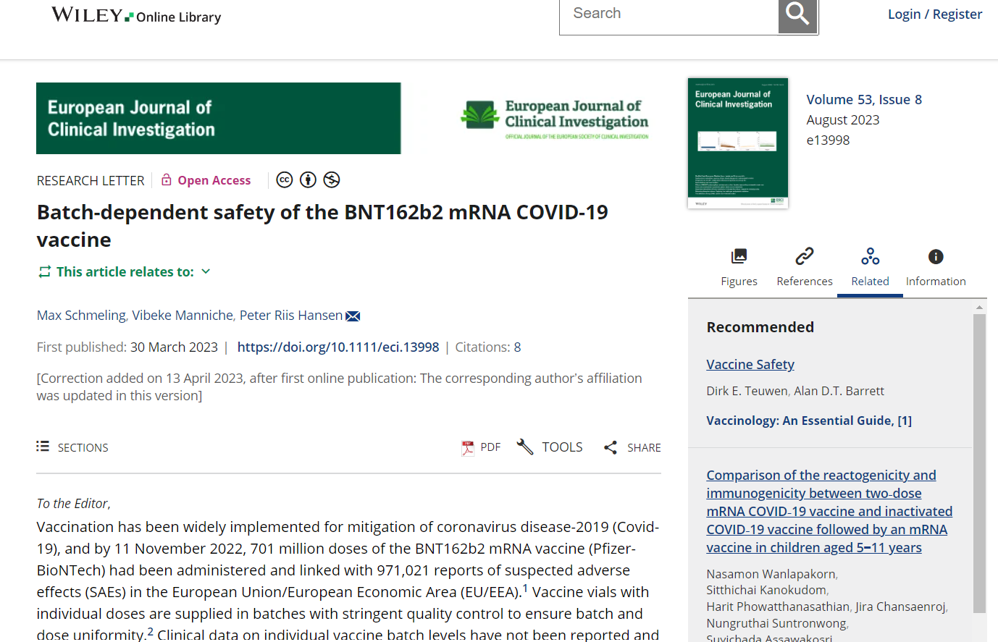Click the Recommended panel scroll-up arrow
Viewport: 998px width, 642px height.
coord(979,307)
